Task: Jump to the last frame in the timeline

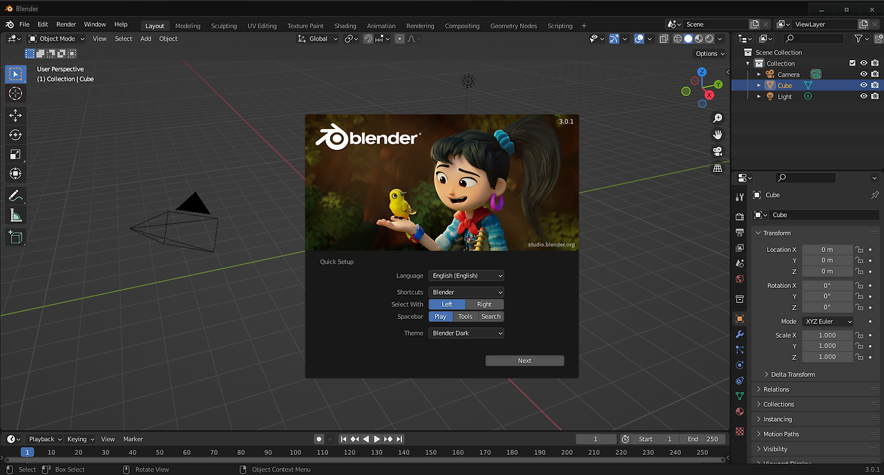Action: pyautogui.click(x=399, y=438)
